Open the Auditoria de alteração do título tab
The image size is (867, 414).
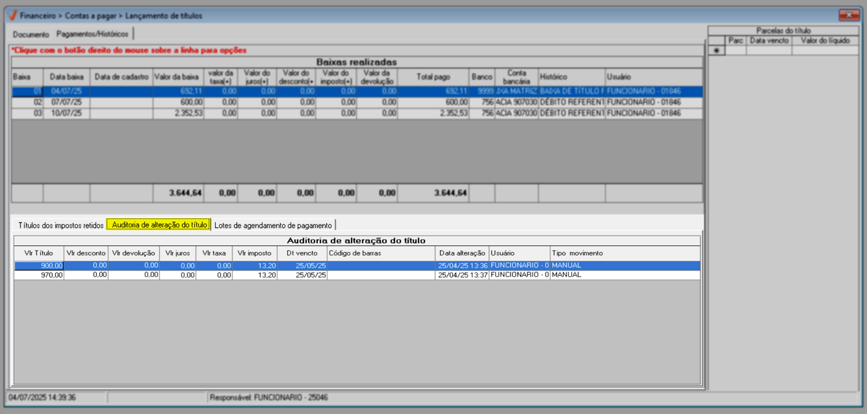pyautogui.click(x=159, y=225)
